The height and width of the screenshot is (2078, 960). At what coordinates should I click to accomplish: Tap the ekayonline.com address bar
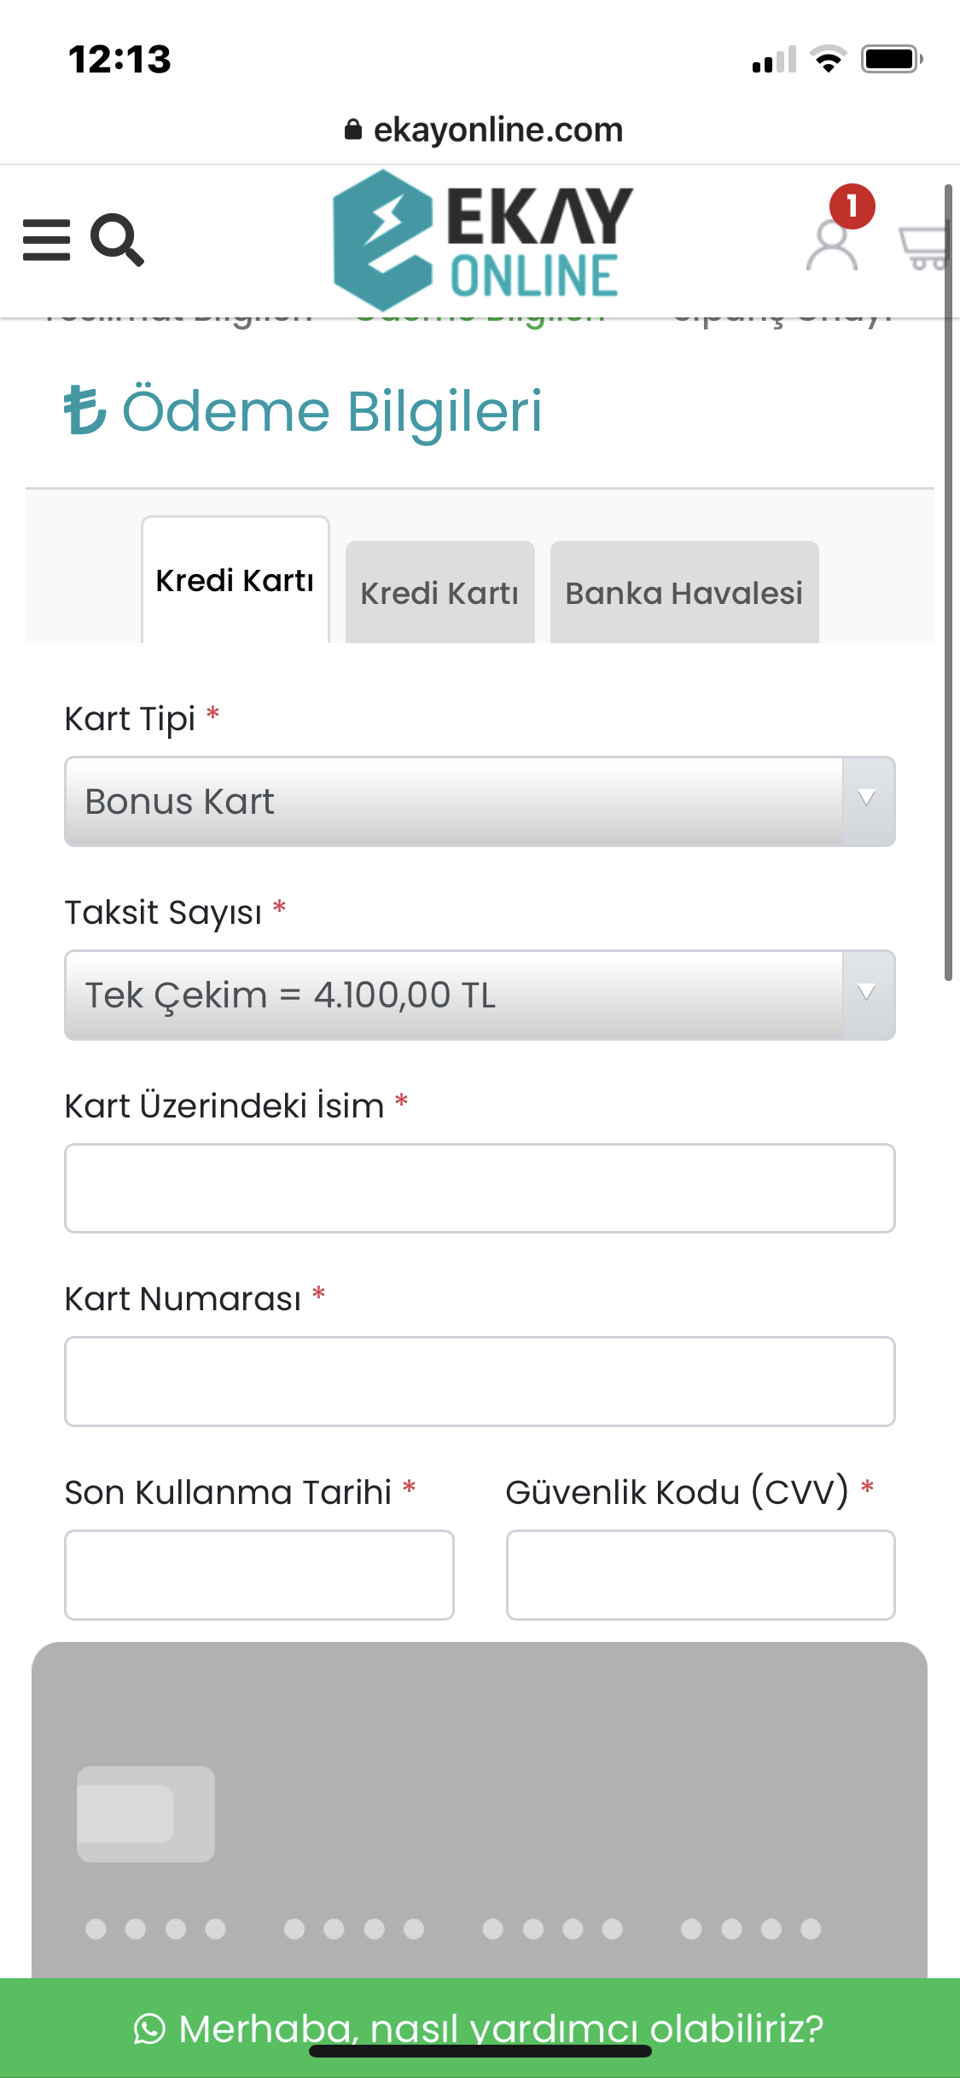(484, 130)
